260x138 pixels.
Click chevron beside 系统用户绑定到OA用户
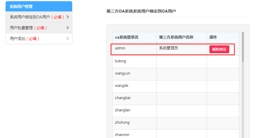[x=68, y=17]
